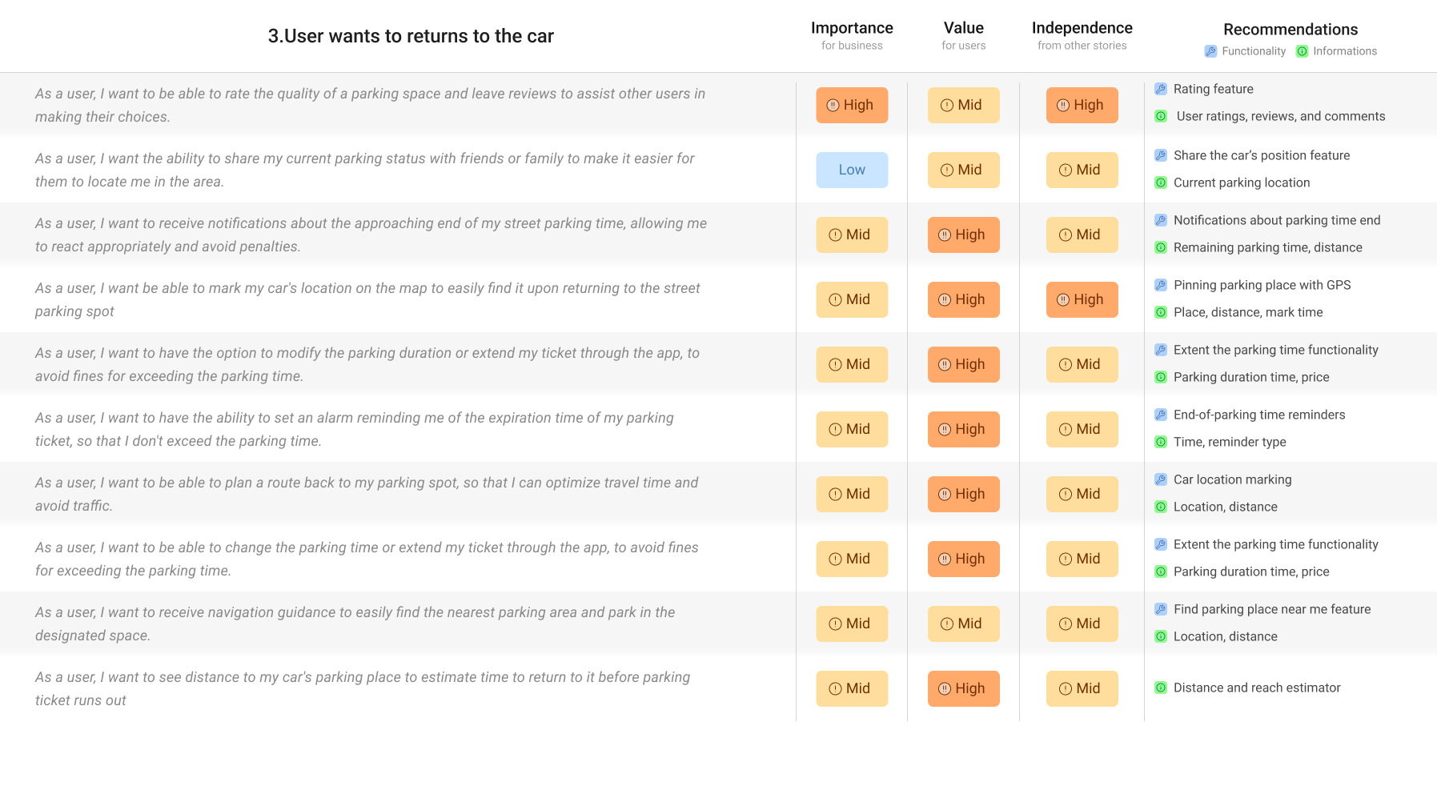Click the green icon beside Distance and reach estimator
The image size is (1437, 786).
coord(1161,688)
